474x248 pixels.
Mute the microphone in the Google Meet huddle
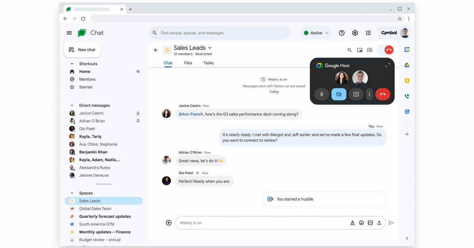322,94
